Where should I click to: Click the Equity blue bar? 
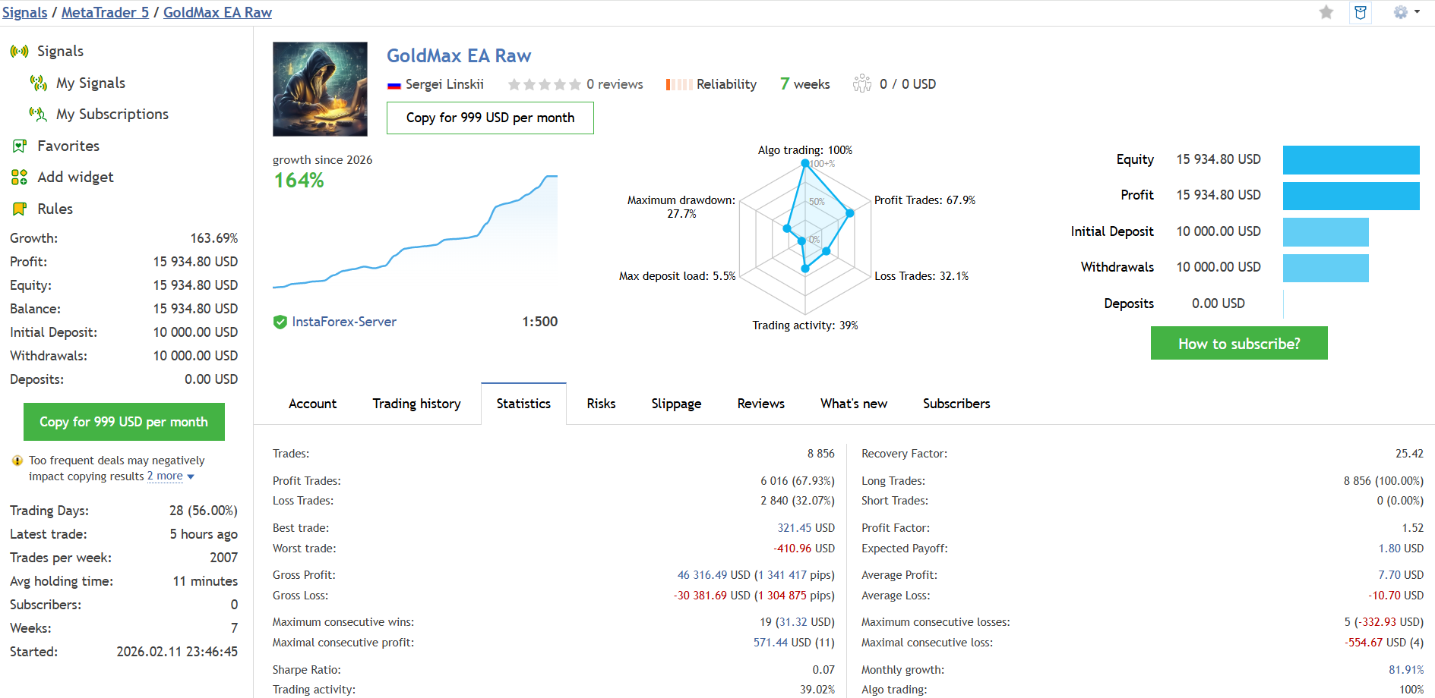click(1351, 160)
